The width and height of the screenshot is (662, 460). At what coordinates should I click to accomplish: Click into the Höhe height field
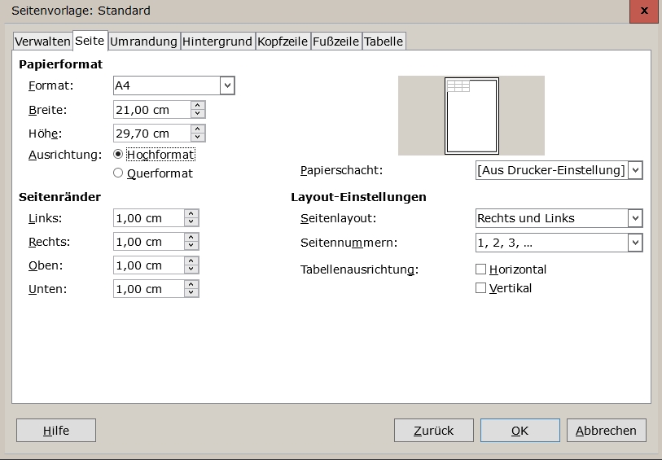(x=152, y=134)
